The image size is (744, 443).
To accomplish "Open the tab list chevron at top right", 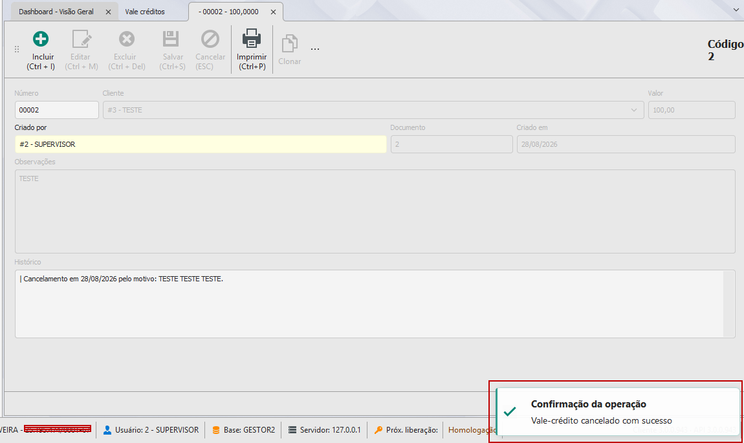I will tap(736, 10).
